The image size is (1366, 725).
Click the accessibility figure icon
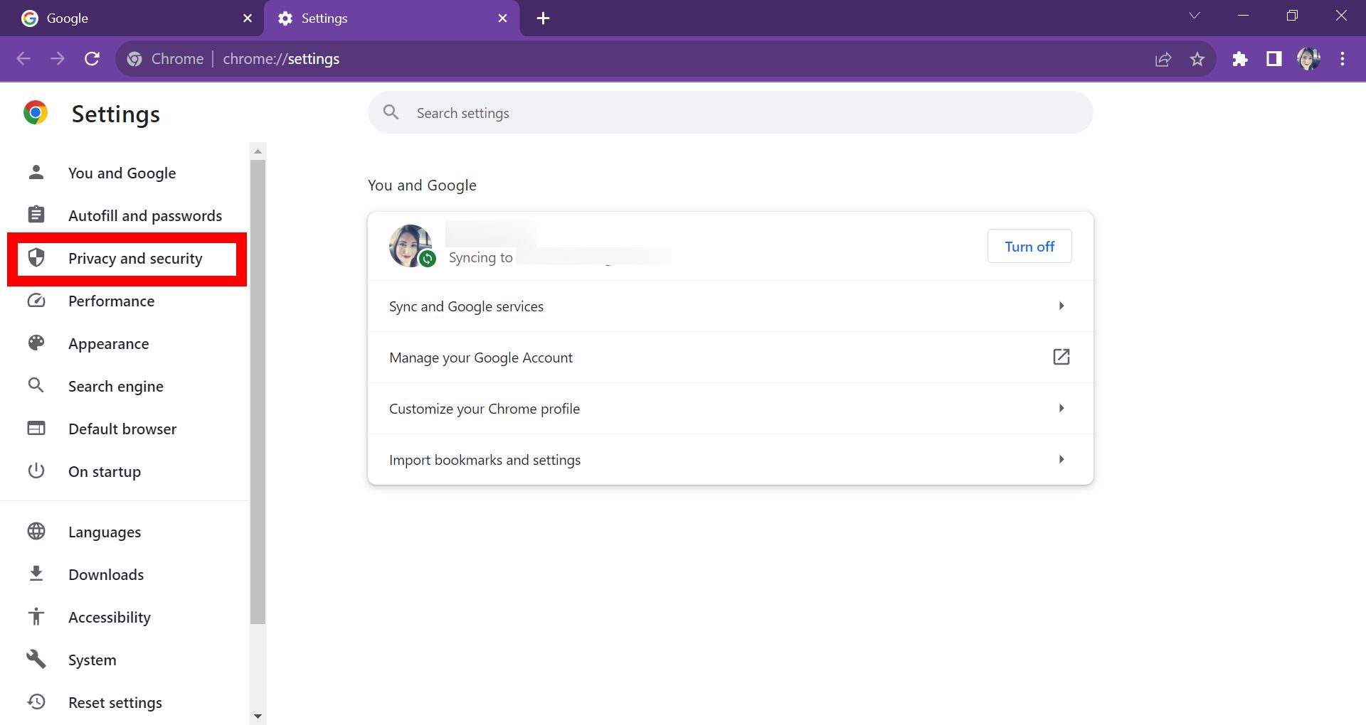[36, 616]
